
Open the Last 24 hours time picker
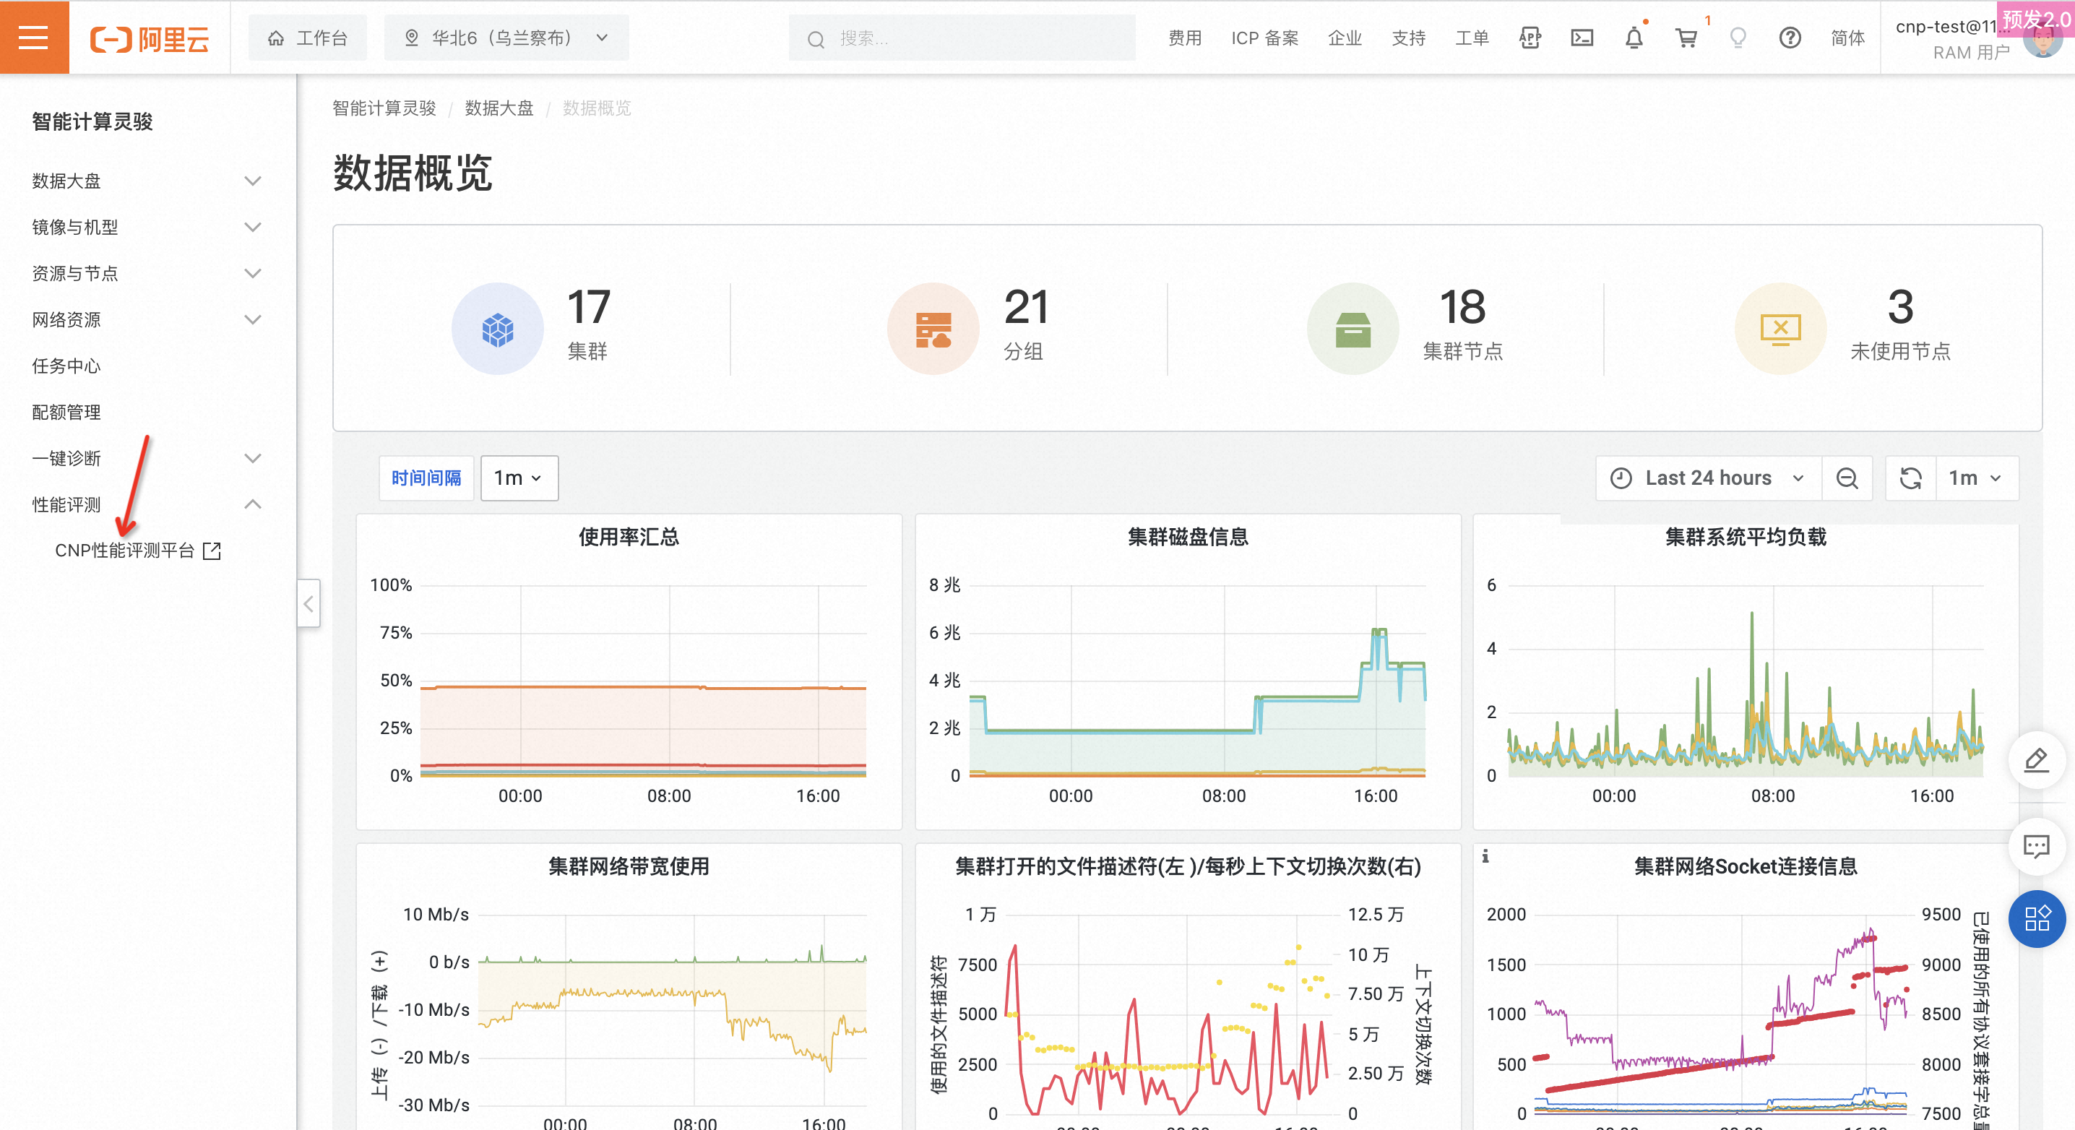click(x=1708, y=478)
